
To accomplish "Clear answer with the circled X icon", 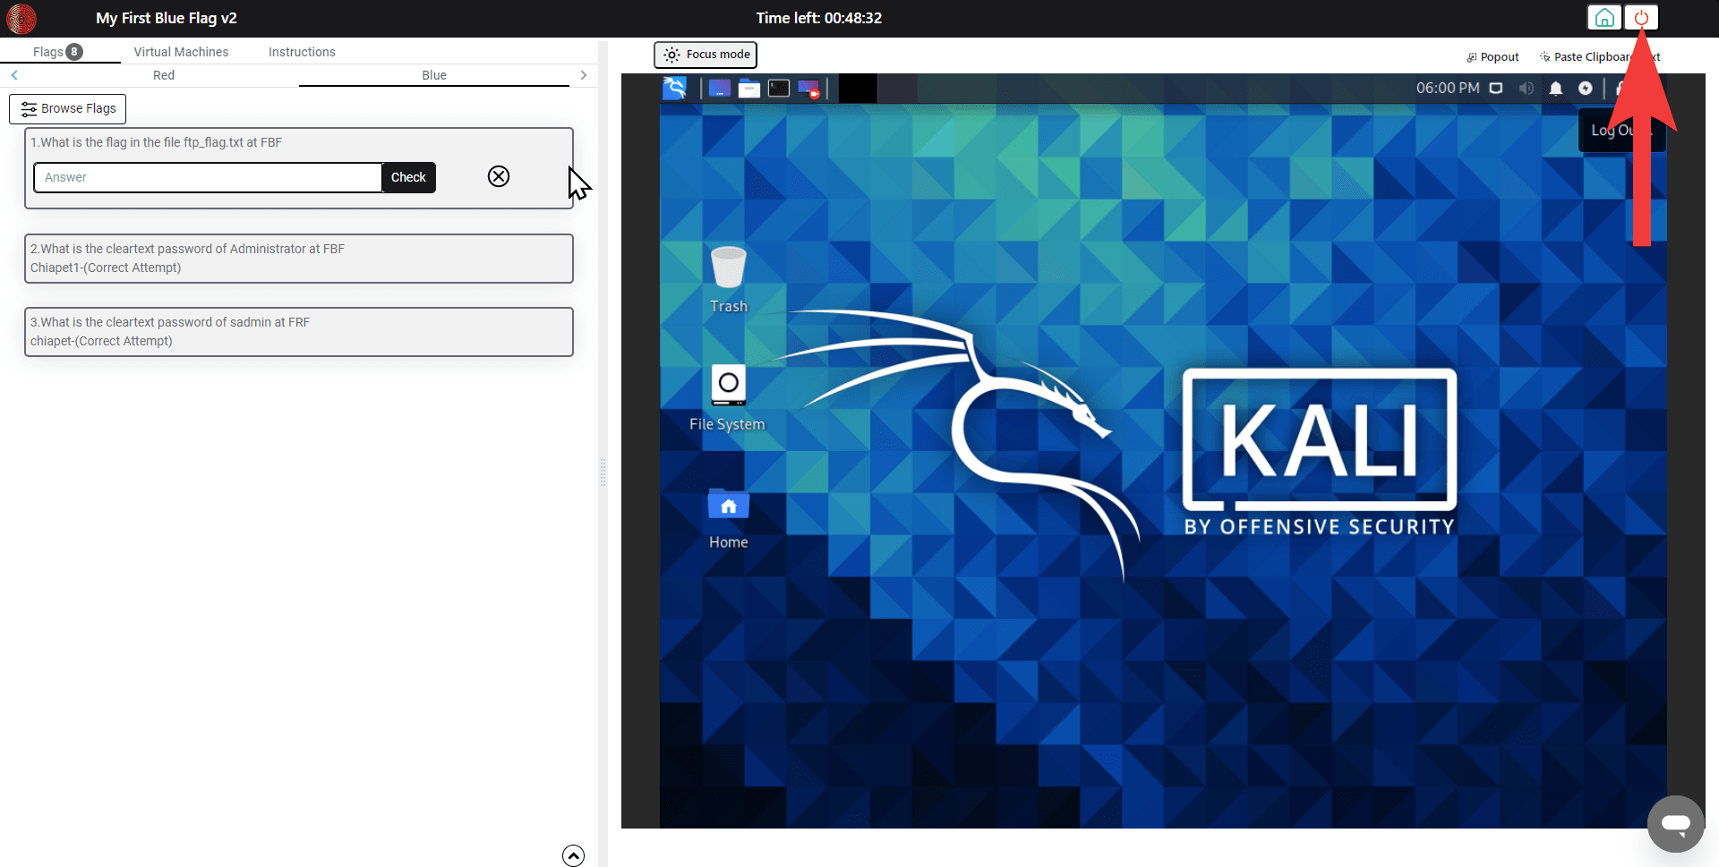I will (499, 176).
